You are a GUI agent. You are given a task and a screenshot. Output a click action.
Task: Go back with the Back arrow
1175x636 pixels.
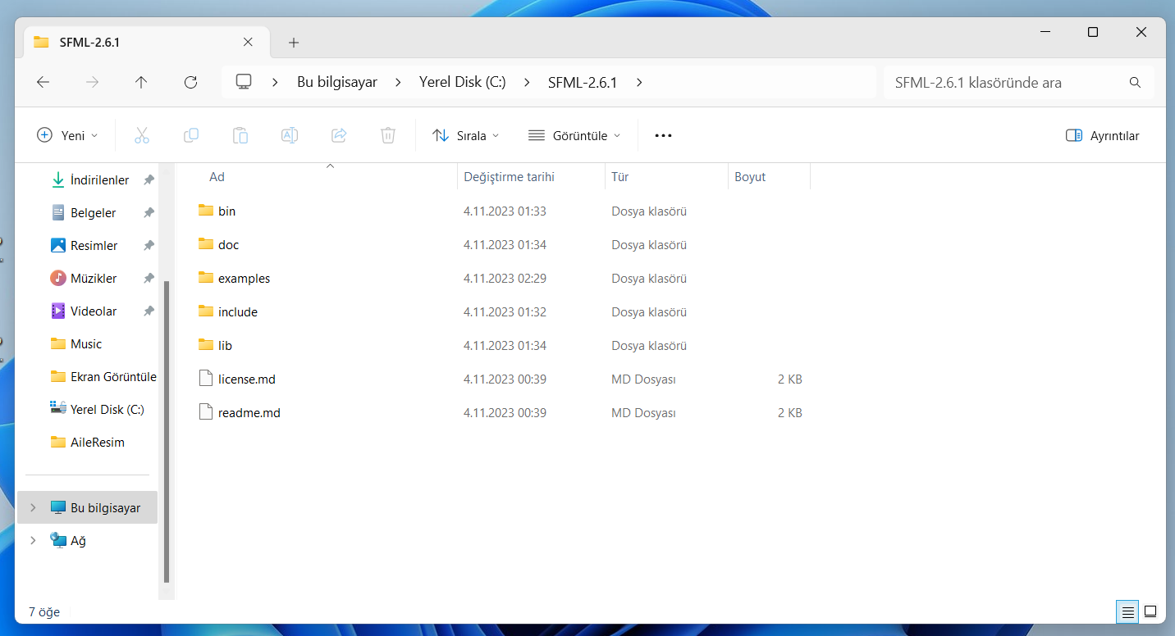tap(43, 82)
